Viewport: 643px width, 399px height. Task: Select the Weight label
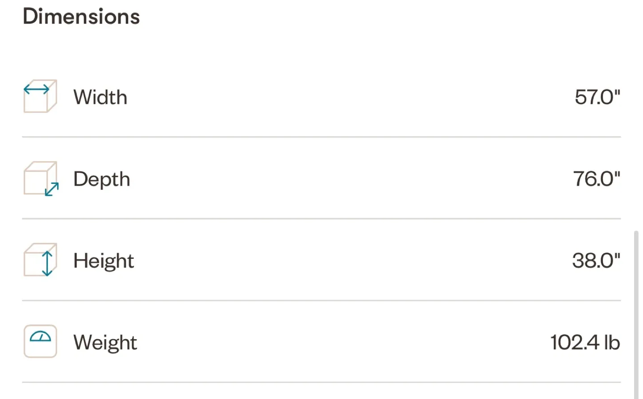pos(105,343)
